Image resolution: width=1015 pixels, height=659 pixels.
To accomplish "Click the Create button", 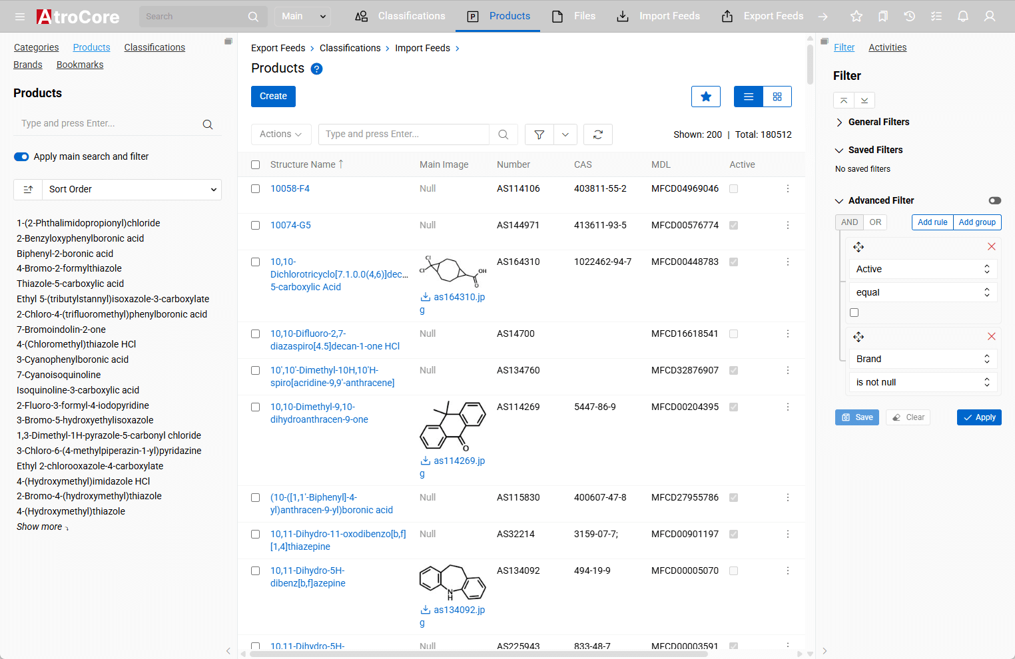I will click(273, 97).
